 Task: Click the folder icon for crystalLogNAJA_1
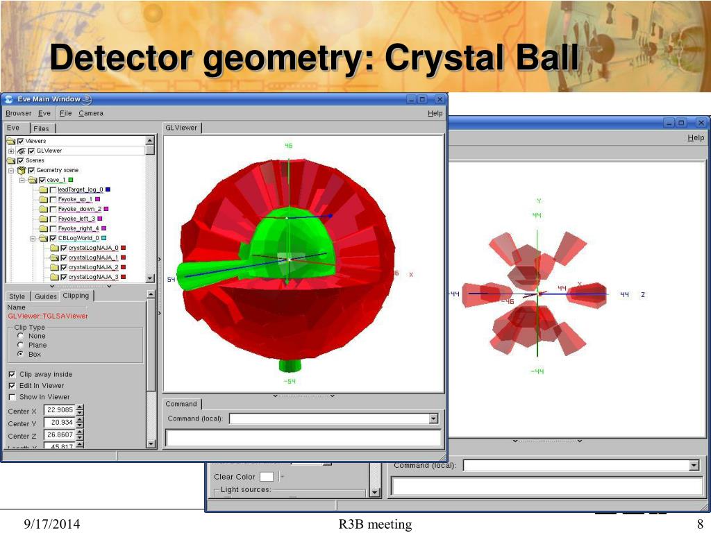click(x=54, y=257)
